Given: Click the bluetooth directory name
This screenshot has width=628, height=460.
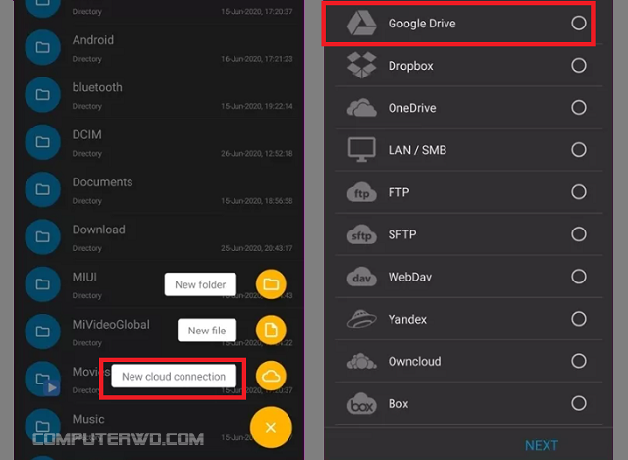Looking at the screenshot, I should [x=97, y=87].
